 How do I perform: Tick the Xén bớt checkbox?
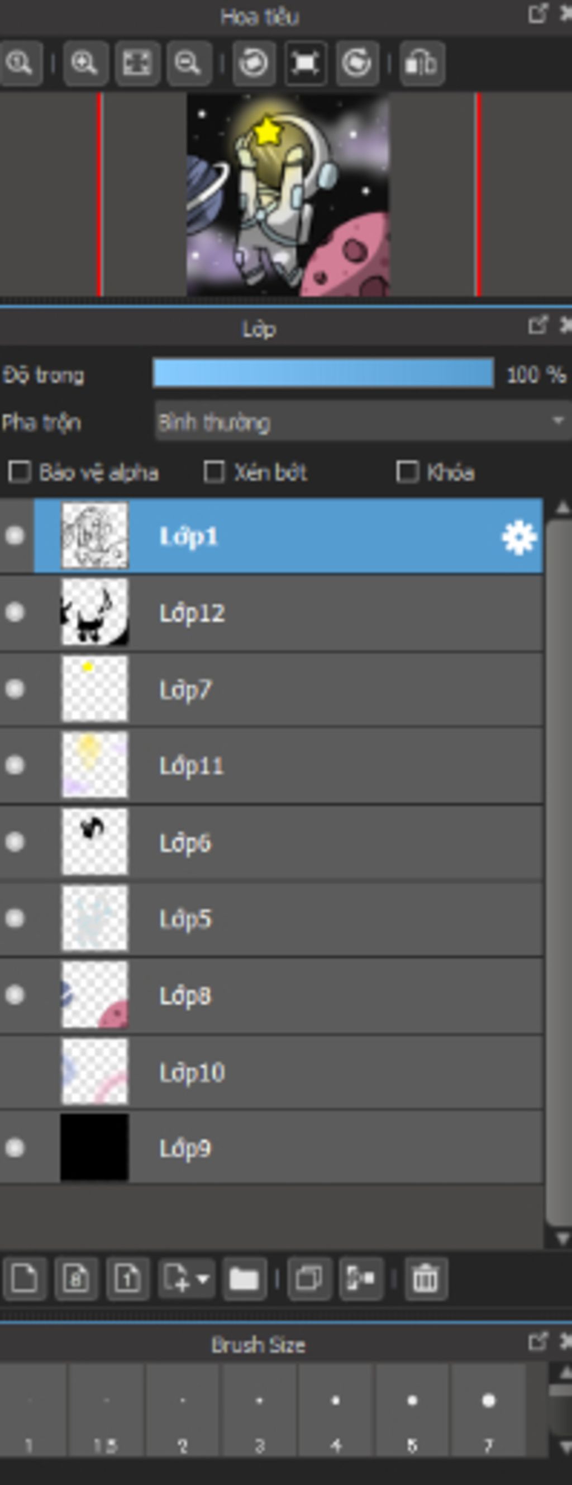coord(214,472)
